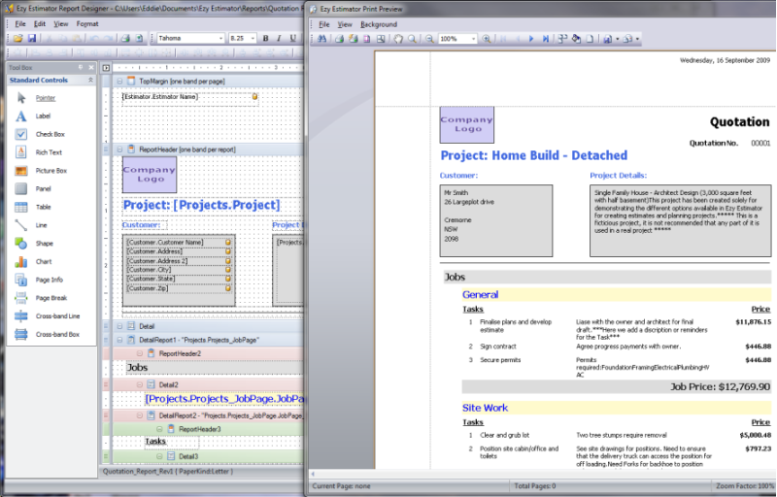Click the Quotation_Report_Rev1 status bar label

click(138, 471)
